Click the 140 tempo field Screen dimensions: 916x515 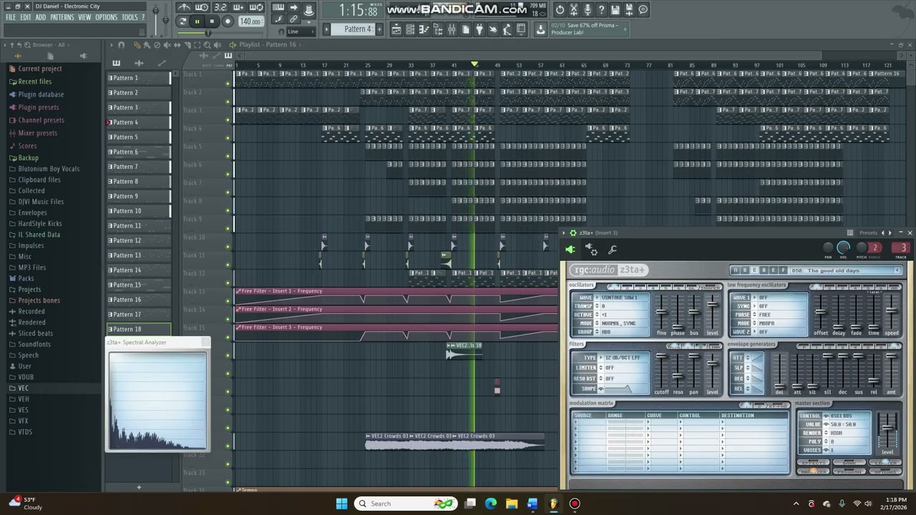251,21
